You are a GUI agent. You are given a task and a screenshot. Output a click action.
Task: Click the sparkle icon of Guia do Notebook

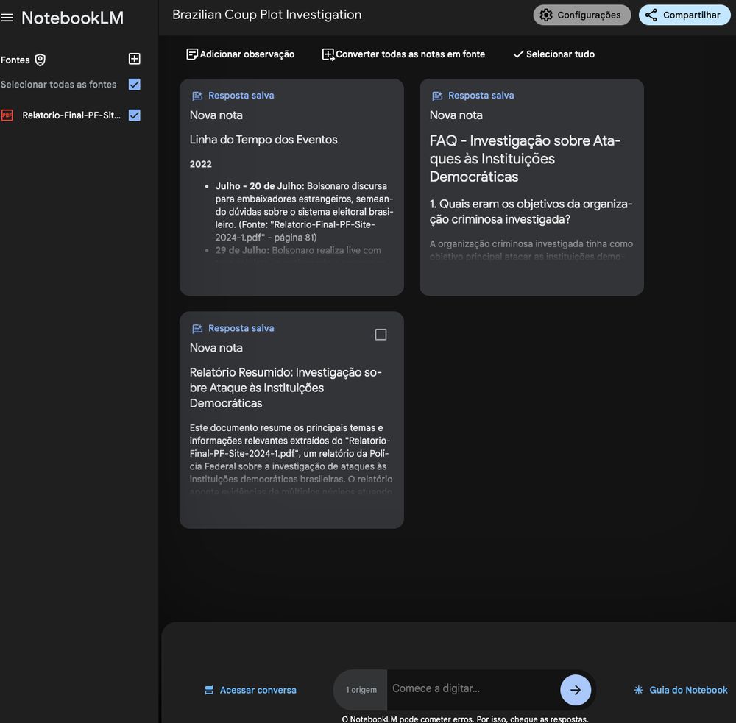point(638,690)
